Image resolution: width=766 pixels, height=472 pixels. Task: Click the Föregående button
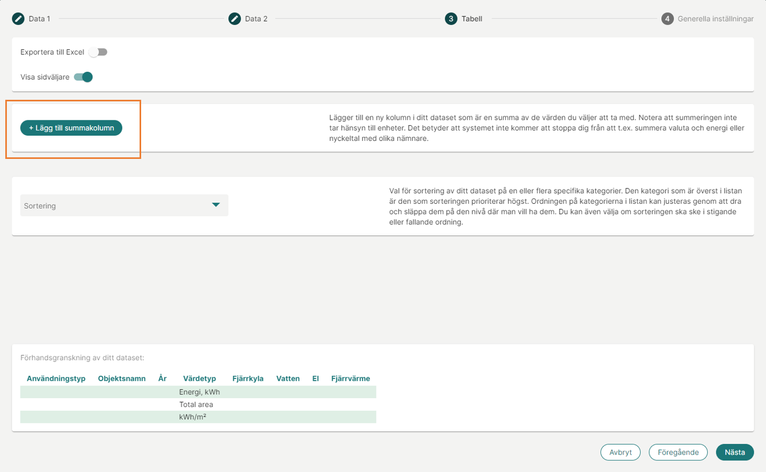pyautogui.click(x=678, y=452)
